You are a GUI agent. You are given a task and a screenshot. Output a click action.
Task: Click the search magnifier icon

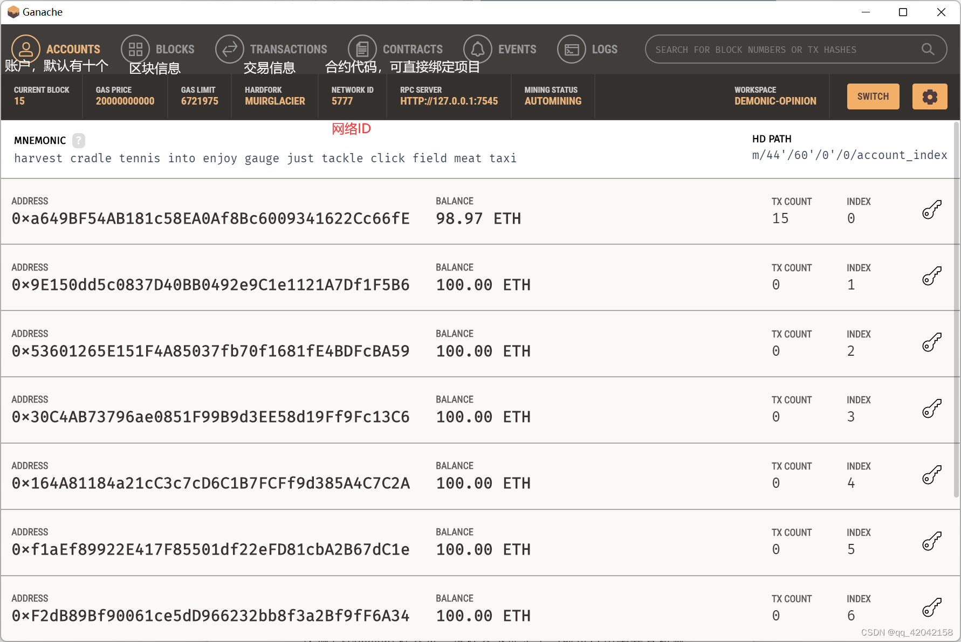928,49
